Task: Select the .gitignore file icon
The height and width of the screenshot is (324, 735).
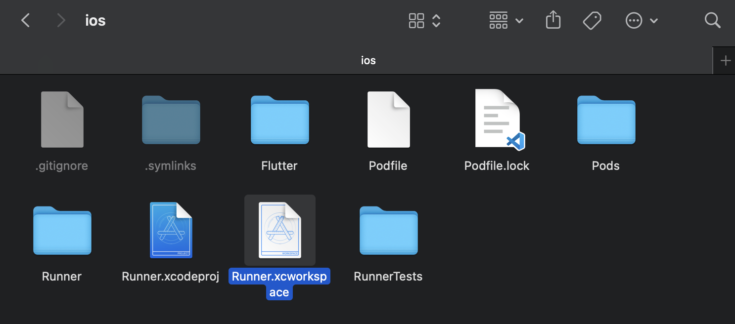Action: (x=62, y=120)
